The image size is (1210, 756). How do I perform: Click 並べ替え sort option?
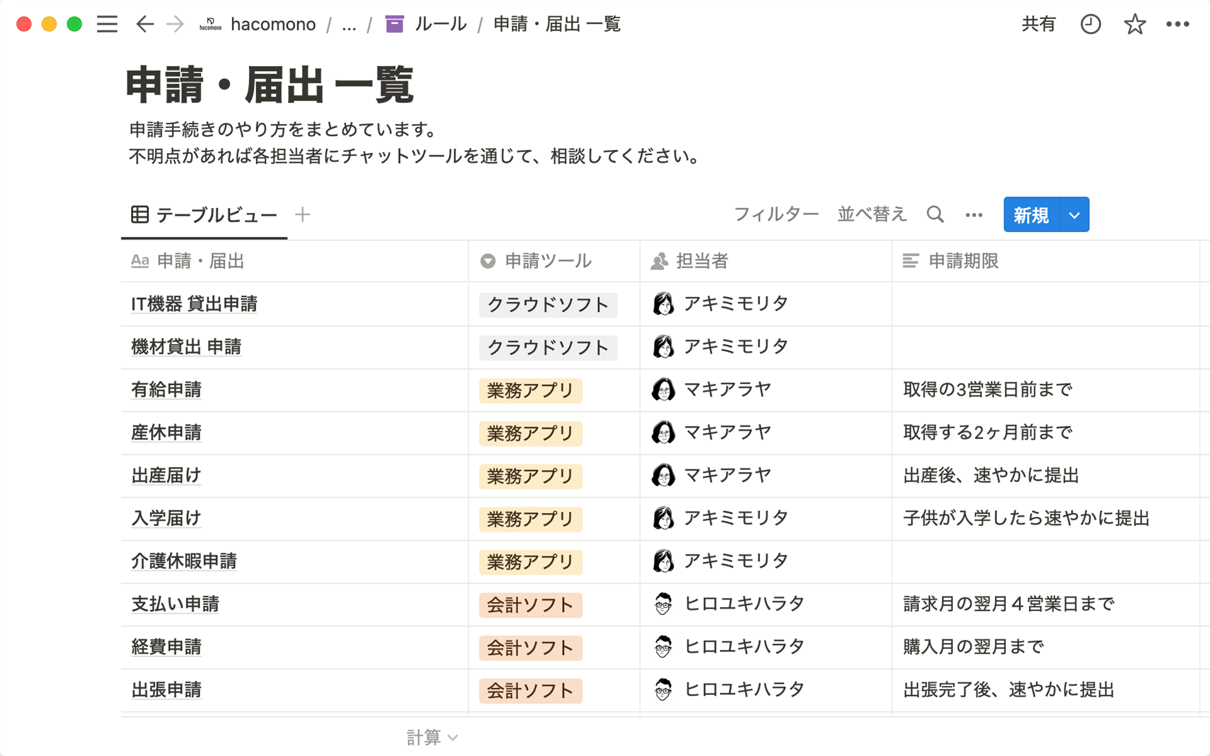click(872, 215)
